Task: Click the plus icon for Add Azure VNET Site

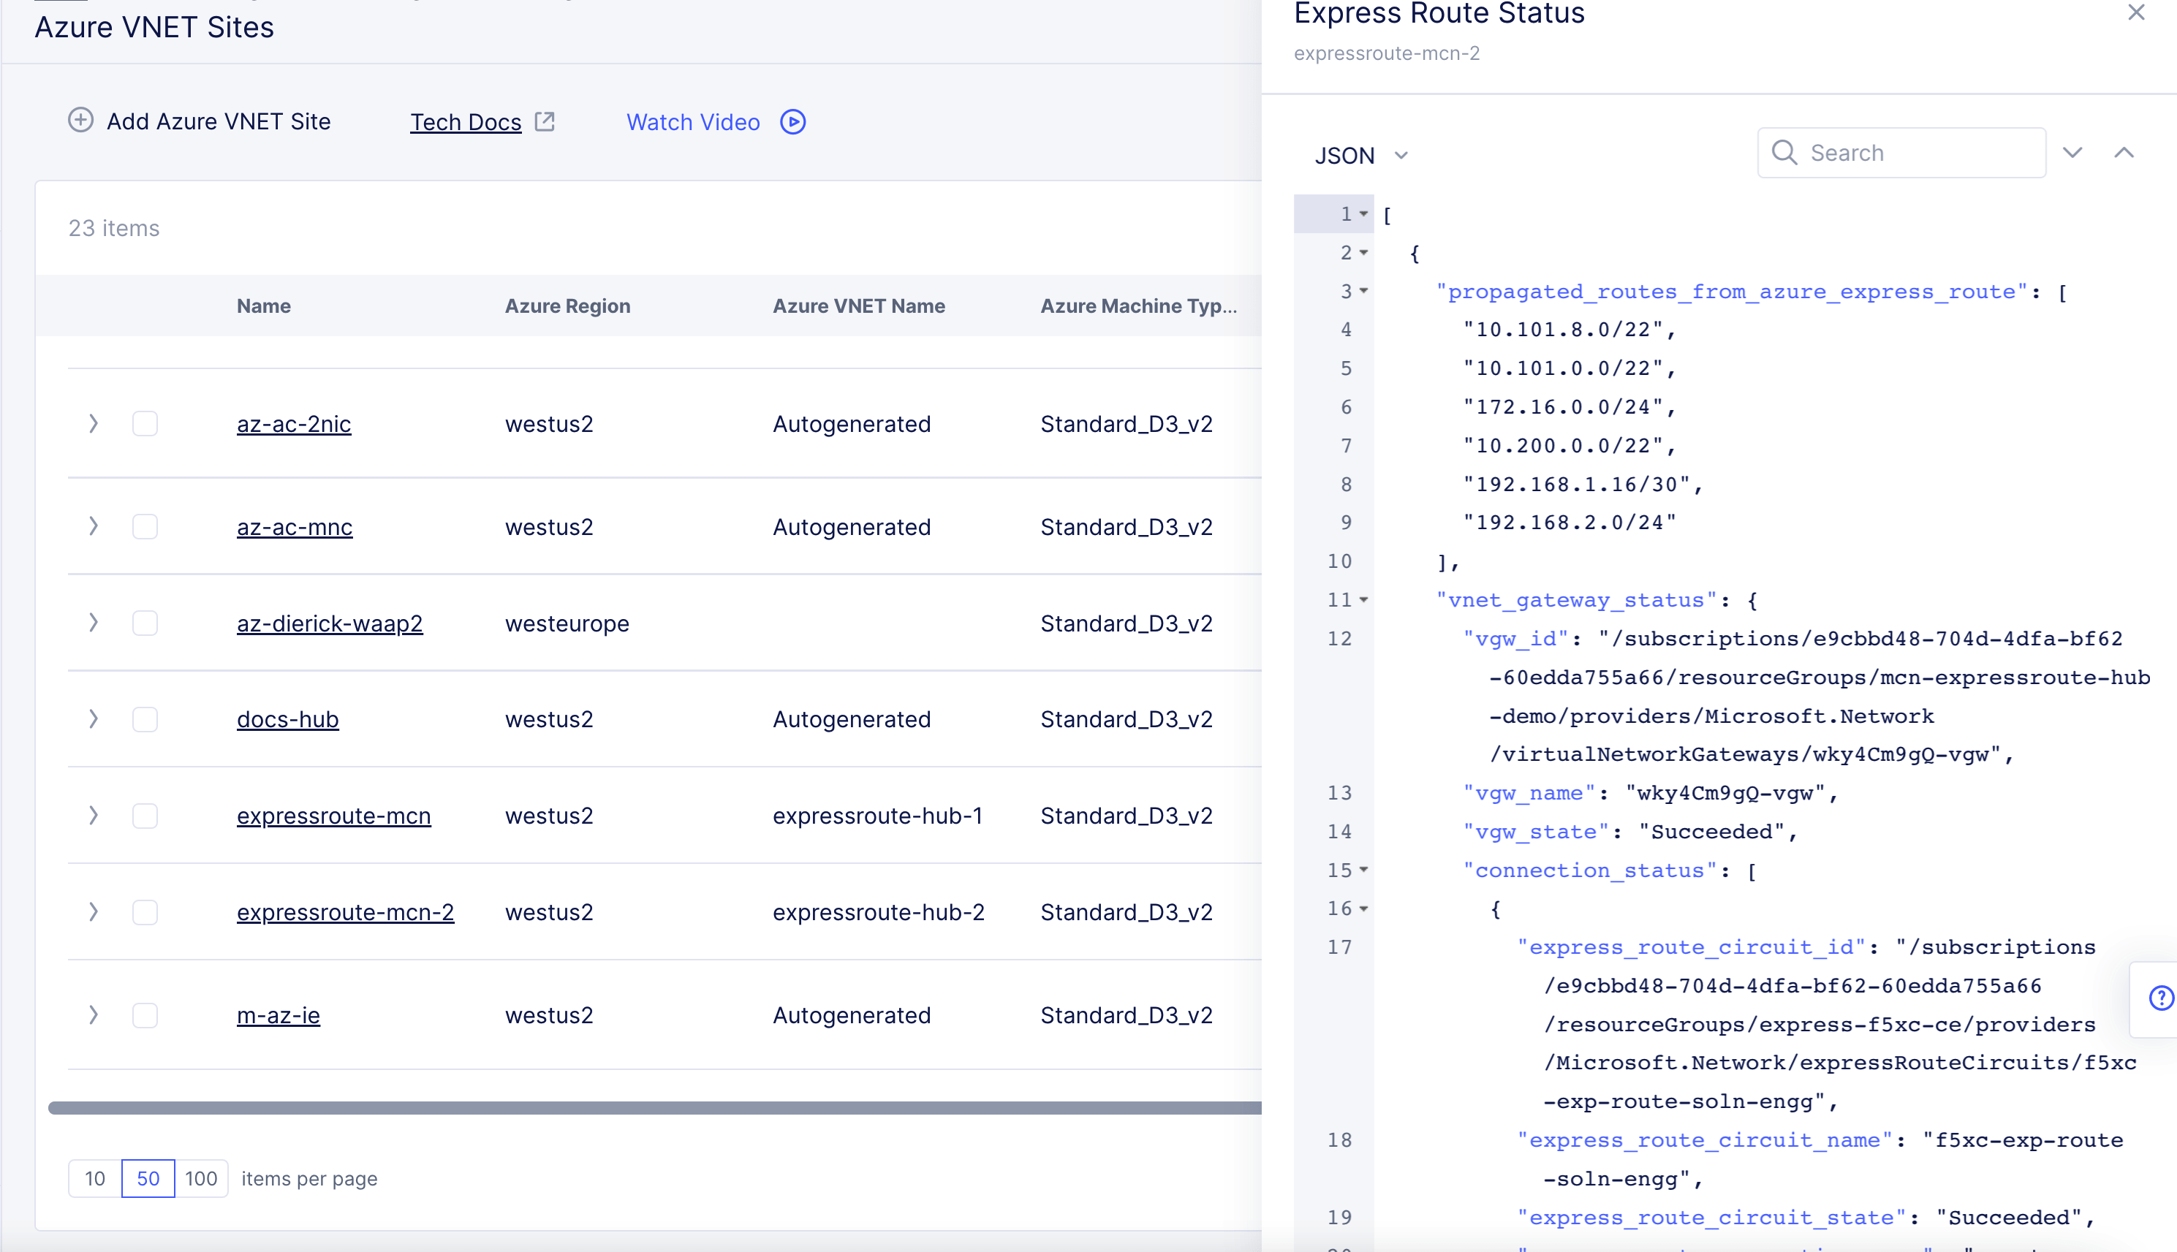Action: pyautogui.click(x=80, y=121)
